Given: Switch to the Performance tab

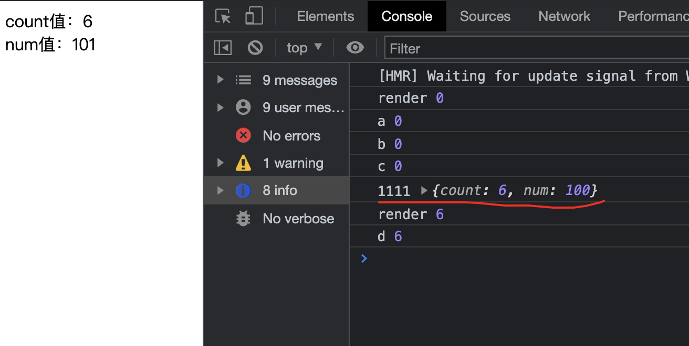Looking at the screenshot, I should [x=653, y=16].
